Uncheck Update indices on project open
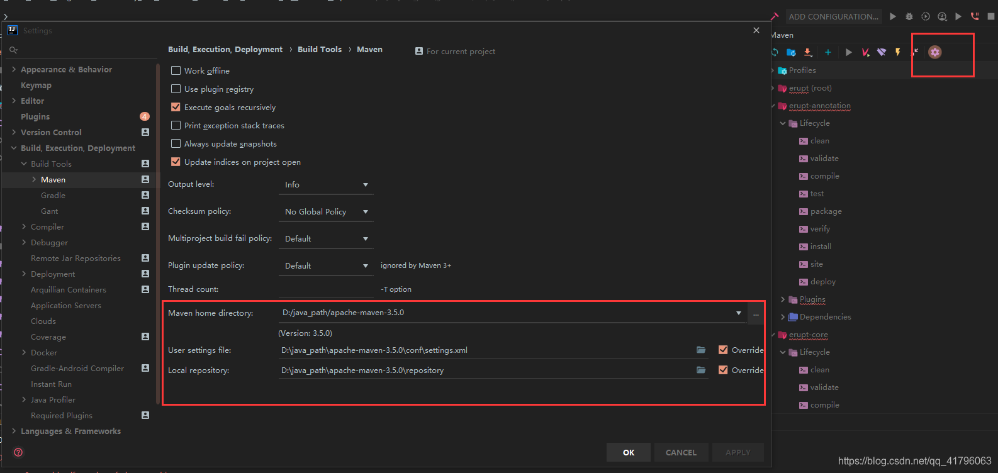The width and height of the screenshot is (998, 473). click(176, 162)
